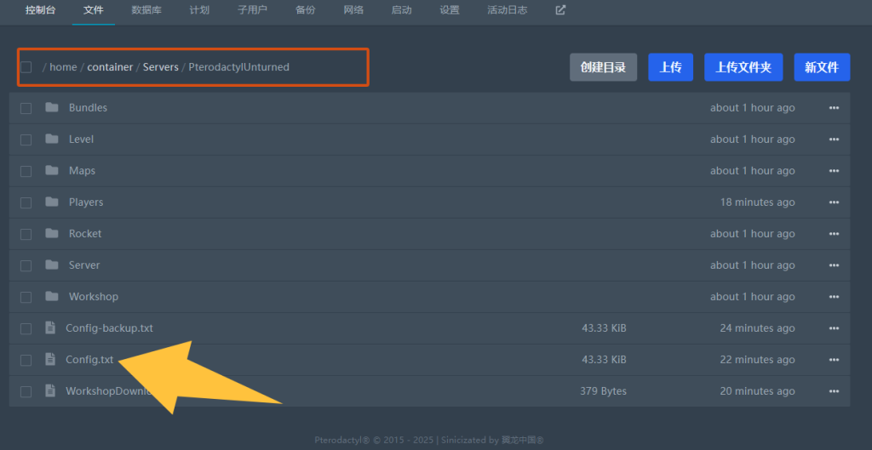872x450 pixels.
Task: Click the Config-backup.txt file icon
Action: point(50,328)
